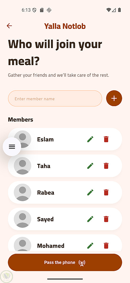Edit Mohamed using the pencil icon
The image size is (130, 283).
coord(90,246)
